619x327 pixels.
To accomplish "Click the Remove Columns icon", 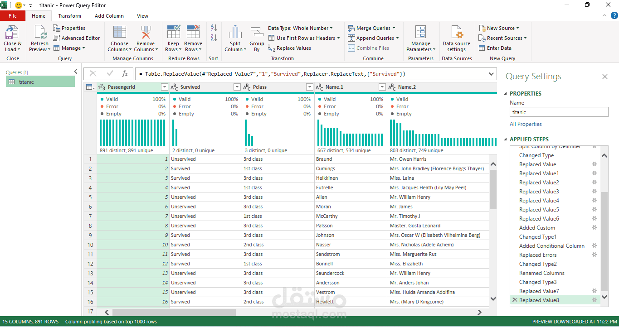I will coord(146,33).
